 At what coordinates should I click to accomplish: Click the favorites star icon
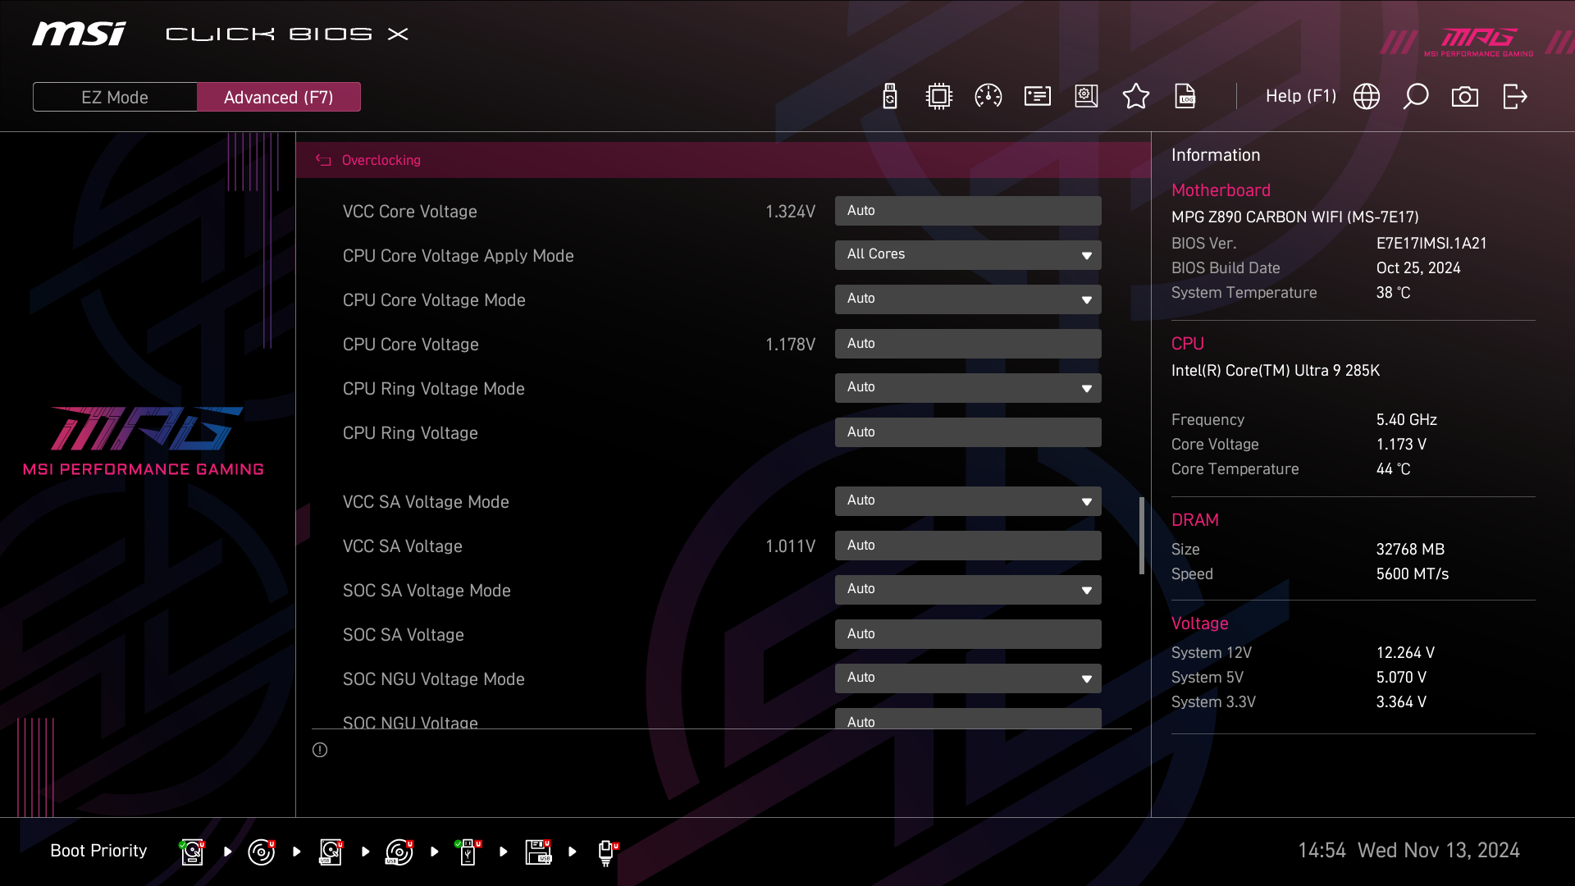[1135, 97]
